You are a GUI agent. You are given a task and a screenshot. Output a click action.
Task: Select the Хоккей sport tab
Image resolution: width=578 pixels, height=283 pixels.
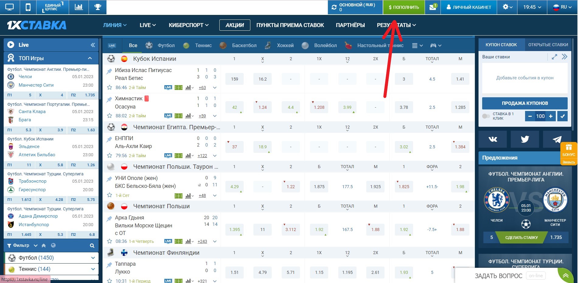tap(279, 46)
